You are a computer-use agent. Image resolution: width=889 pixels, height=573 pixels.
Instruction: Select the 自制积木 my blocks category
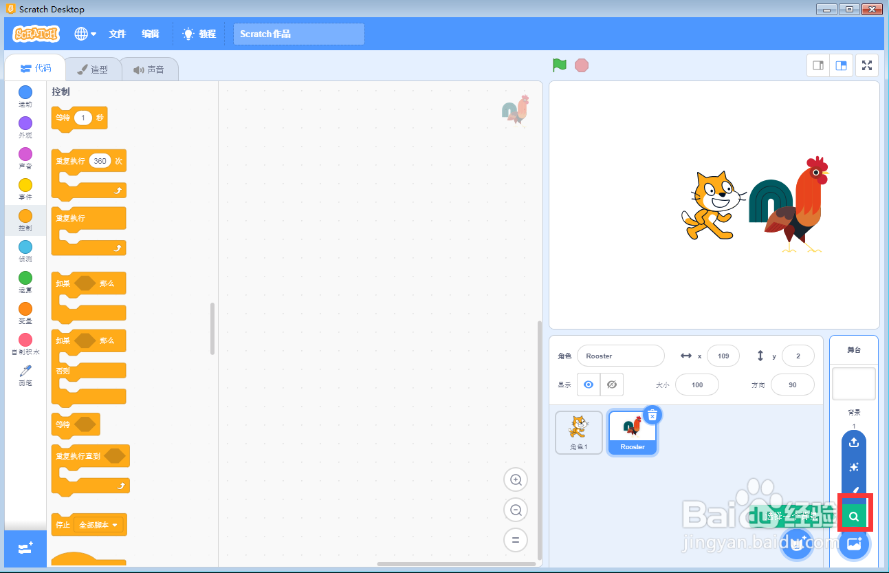[25, 344]
